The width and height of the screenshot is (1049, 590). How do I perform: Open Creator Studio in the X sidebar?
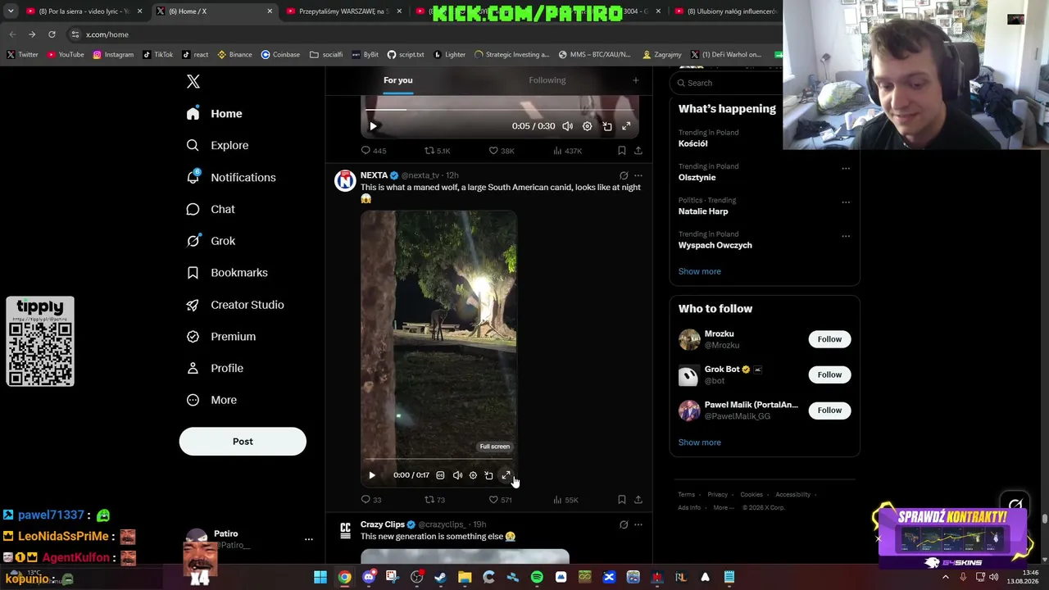click(235, 305)
